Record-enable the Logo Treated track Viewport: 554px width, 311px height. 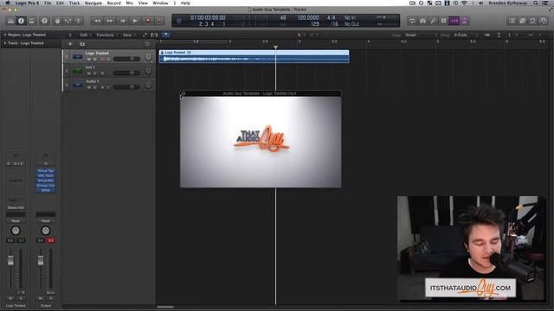click(102, 59)
